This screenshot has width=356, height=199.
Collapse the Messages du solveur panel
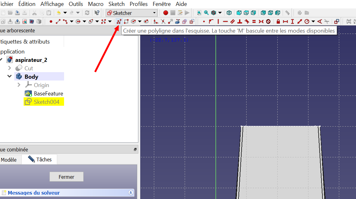point(131,193)
